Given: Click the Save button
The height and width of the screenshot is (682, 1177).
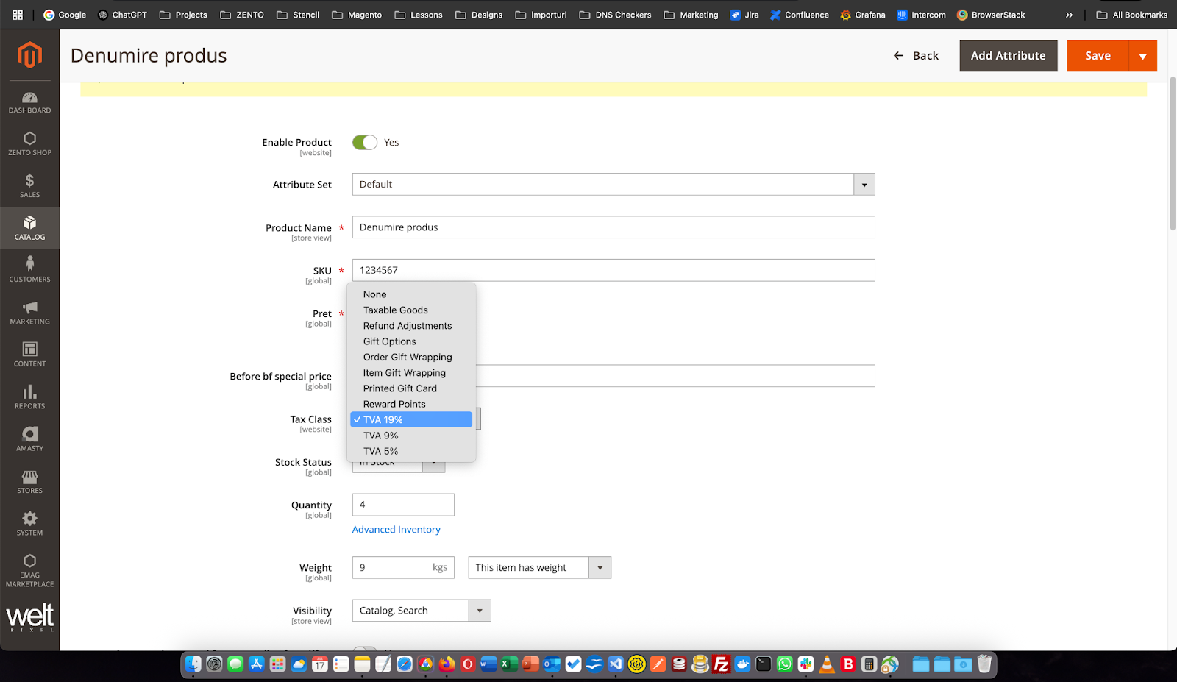Looking at the screenshot, I should 1098,56.
